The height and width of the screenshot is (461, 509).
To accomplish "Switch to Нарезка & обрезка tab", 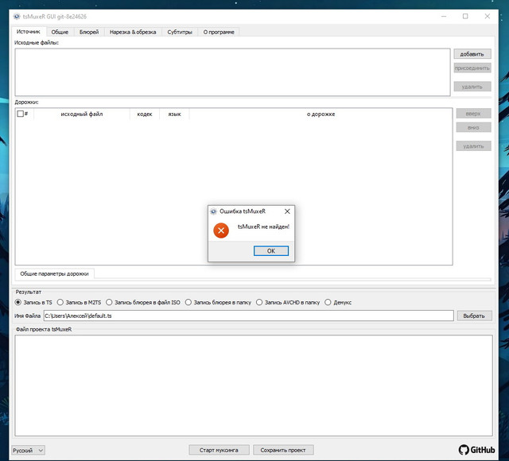I will pyautogui.click(x=133, y=32).
